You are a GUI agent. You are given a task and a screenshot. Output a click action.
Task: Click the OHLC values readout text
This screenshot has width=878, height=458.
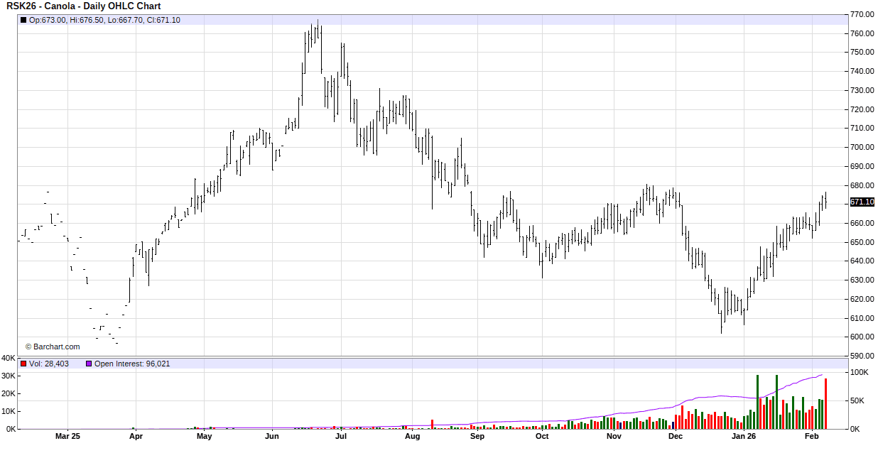click(x=104, y=20)
